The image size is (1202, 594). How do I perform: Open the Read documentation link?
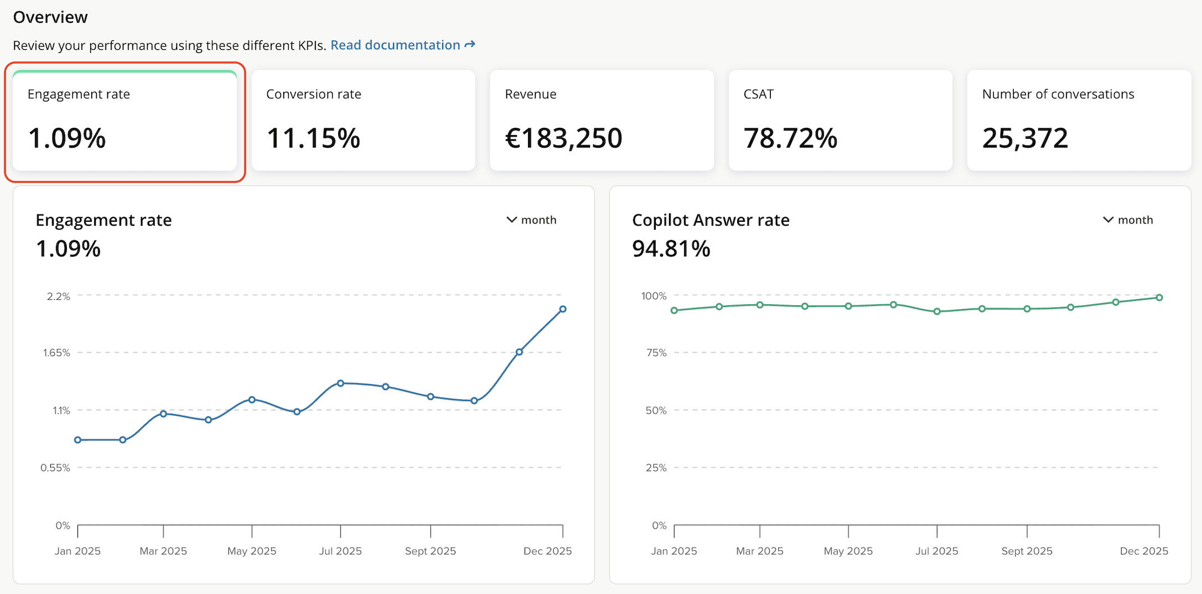[395, 45]
